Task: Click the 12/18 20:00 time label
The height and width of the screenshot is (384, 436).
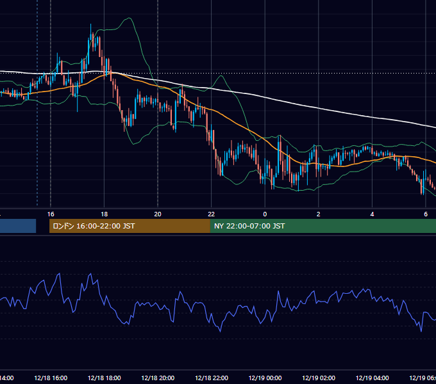Action: [x=158, y=378]
